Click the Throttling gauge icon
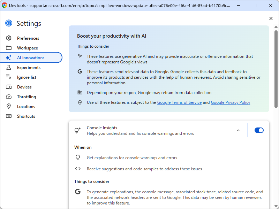Viewport: 279px width, 209px height. point(9,97)
